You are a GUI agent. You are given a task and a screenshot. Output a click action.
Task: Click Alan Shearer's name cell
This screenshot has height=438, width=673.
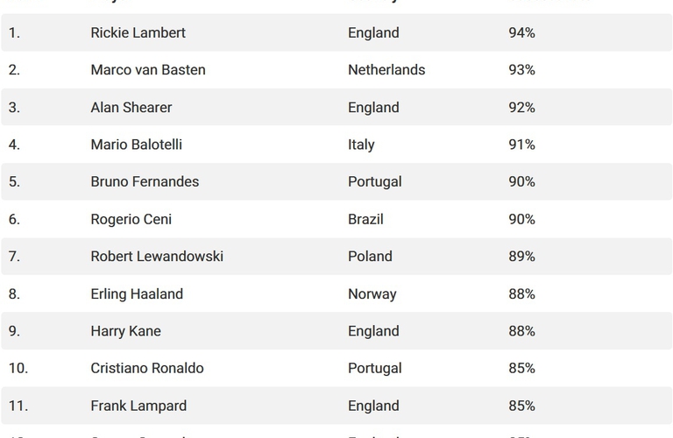[x=131, y=108]
